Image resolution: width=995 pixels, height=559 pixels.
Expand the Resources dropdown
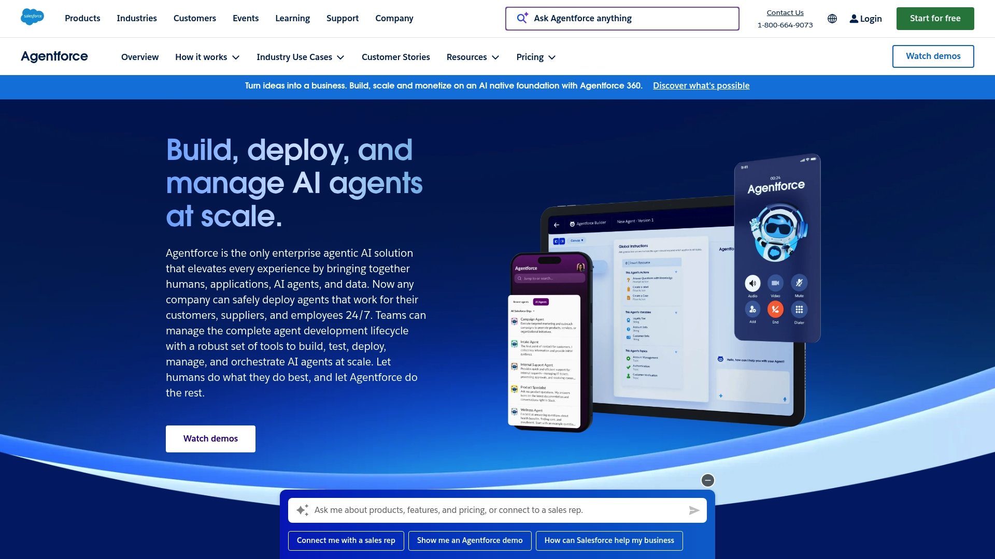(x=473, y=57)
